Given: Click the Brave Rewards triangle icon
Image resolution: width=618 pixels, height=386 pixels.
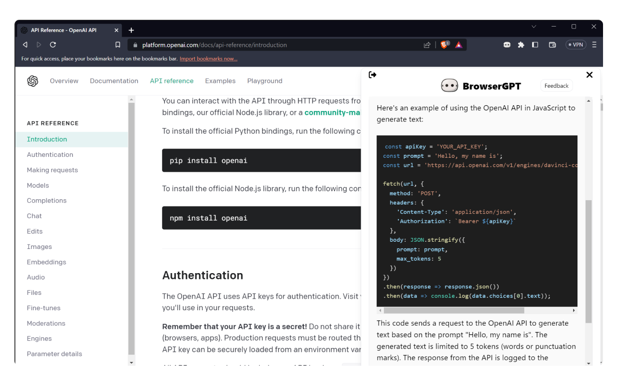Looking at the screenshot, I should pyautogui.click(x=459, y=45).
